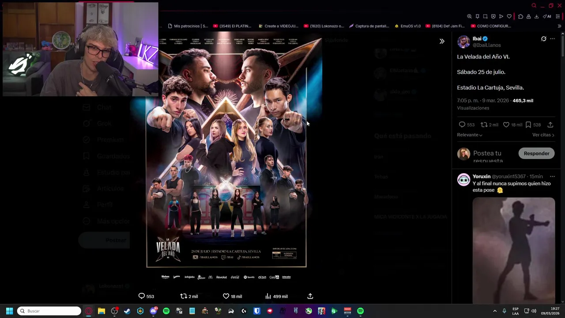The height and width of the screenshot is (318, 565).
Task: Open Discord from the taskbar
Action: click(153, 311)
